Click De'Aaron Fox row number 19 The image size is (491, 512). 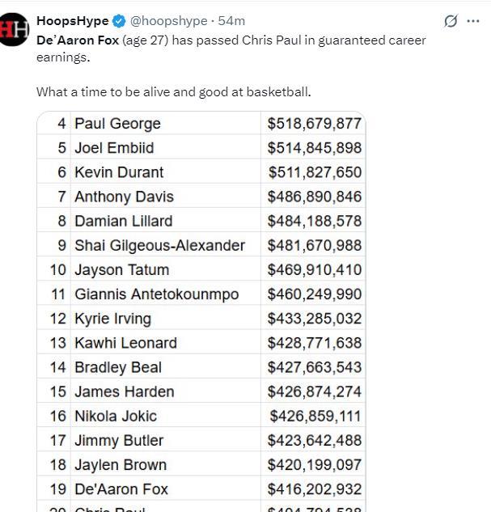[x=58, y=489]
